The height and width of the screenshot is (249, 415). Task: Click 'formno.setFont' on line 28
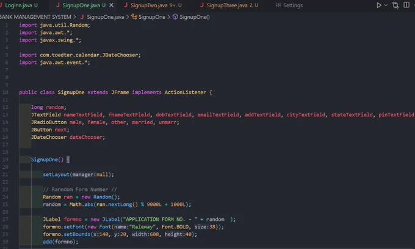pos(63,227)
